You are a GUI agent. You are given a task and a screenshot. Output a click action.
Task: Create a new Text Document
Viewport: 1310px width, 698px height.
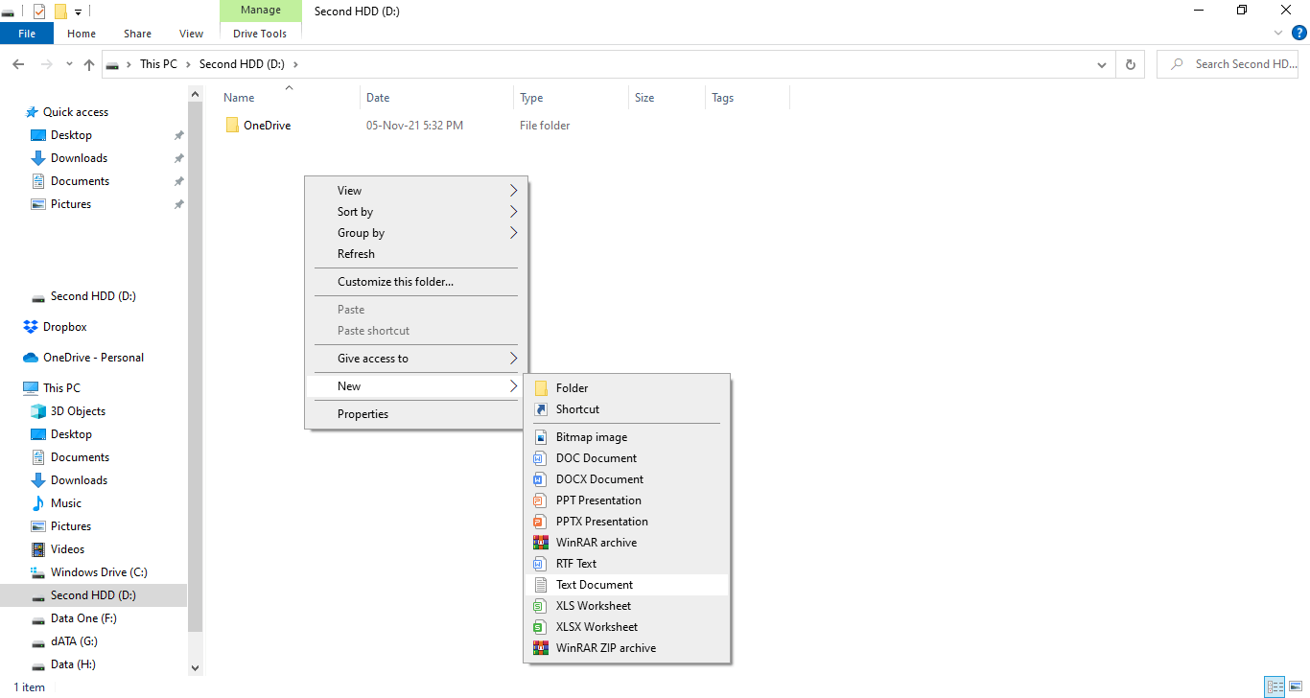593,584
